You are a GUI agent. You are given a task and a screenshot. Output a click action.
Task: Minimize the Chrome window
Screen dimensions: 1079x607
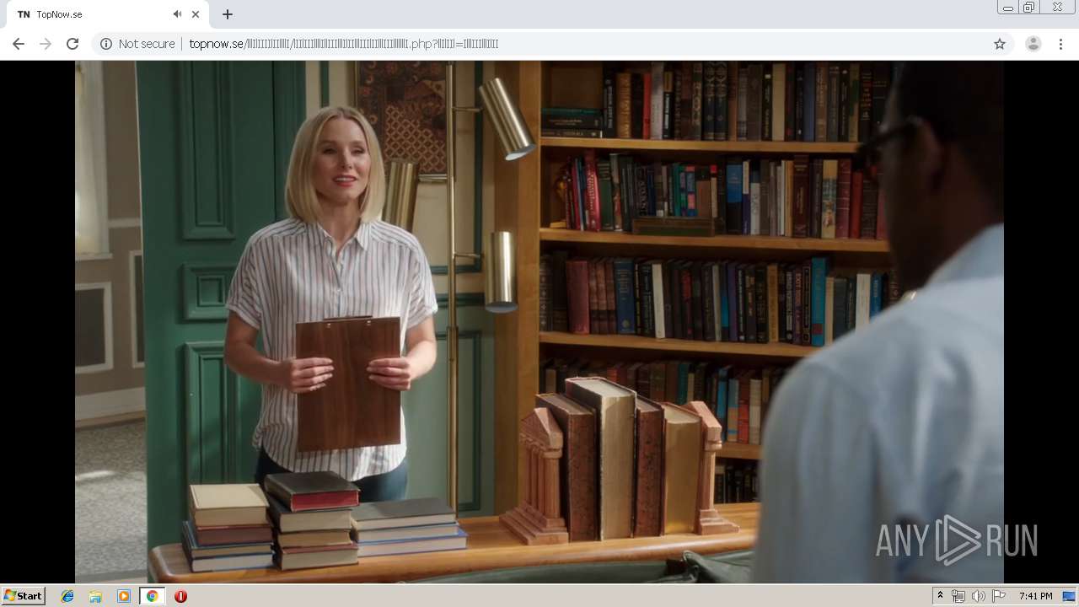[x=1007, y=8]
